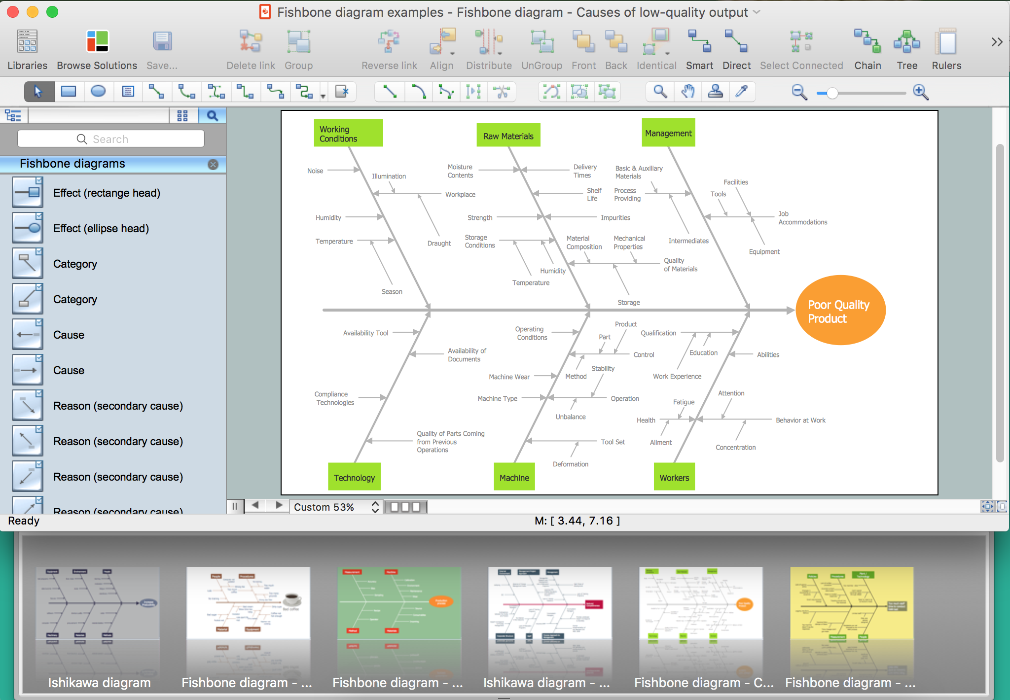Viewport: 1010px width, 700px height.
Task: Activate the hand pan tool
Action: [x=688, y=91]
